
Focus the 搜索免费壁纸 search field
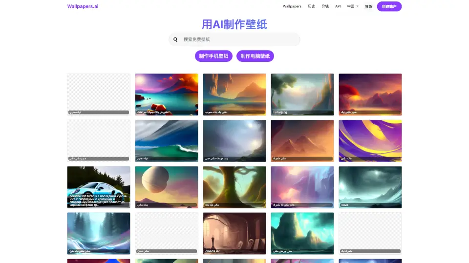pos(239,39)
